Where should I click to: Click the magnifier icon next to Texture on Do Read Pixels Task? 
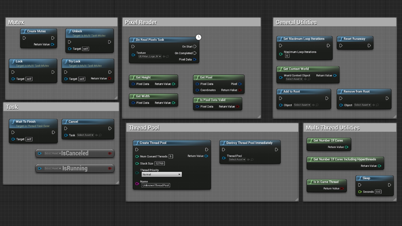167,56
